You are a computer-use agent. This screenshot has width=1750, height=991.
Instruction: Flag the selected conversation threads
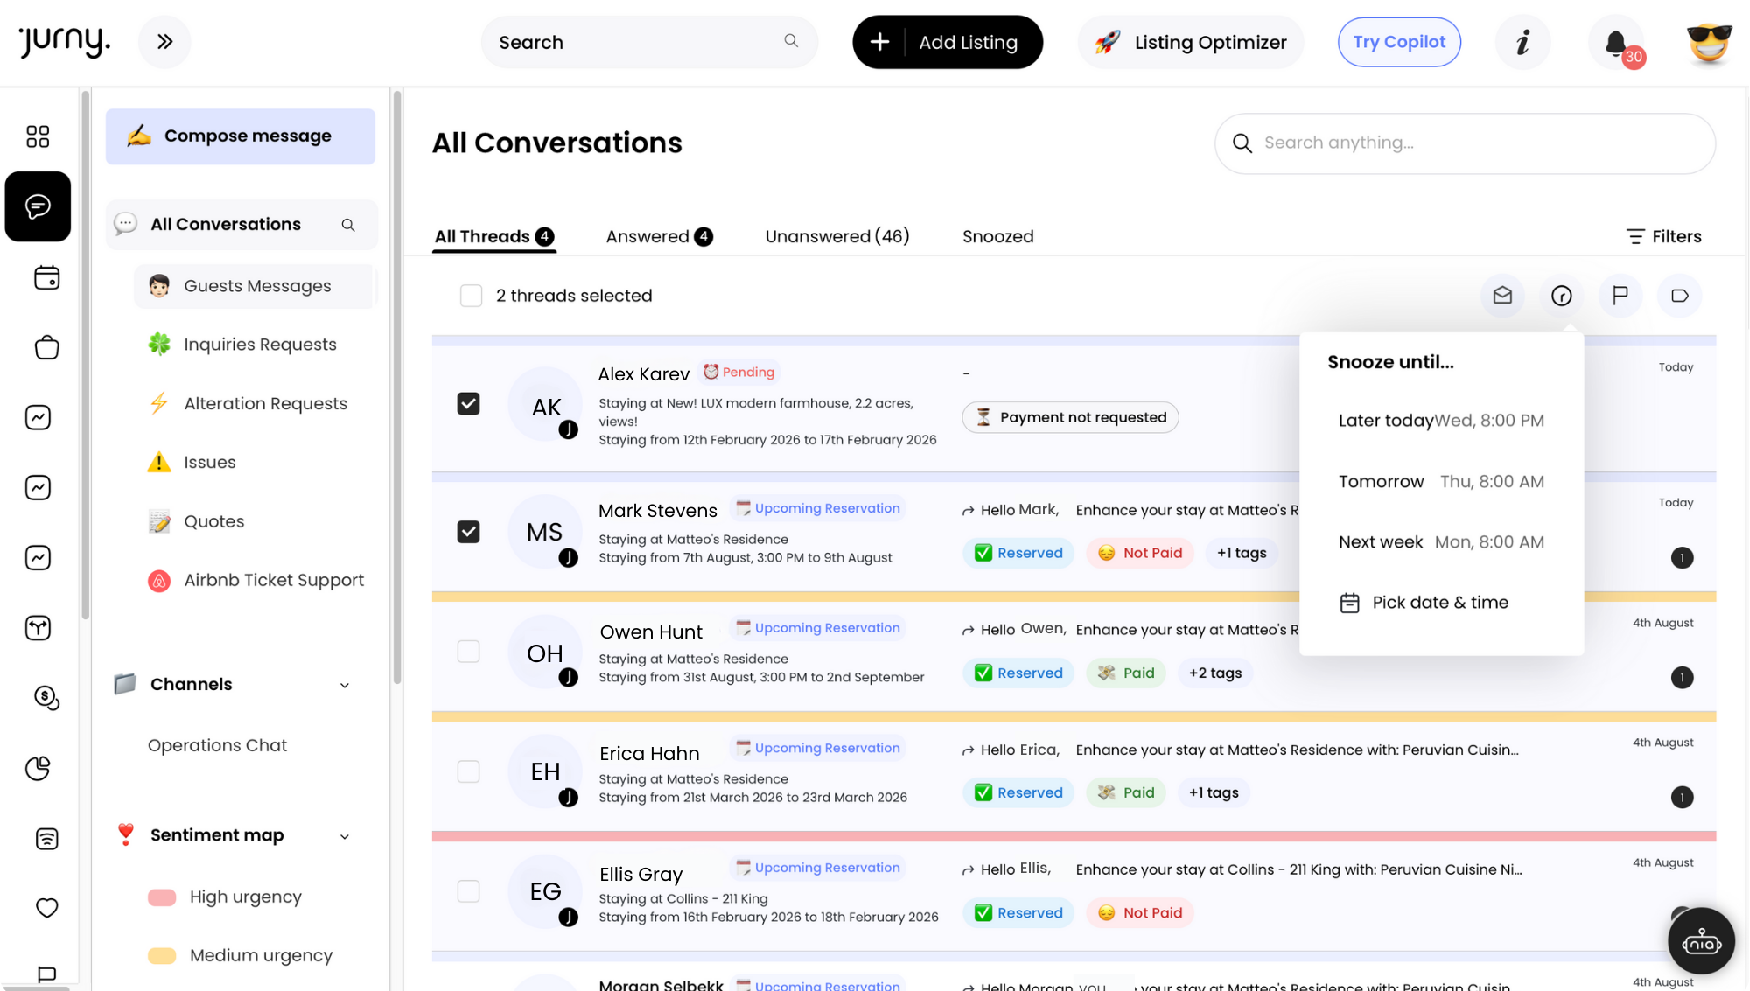coord(1620,296)
